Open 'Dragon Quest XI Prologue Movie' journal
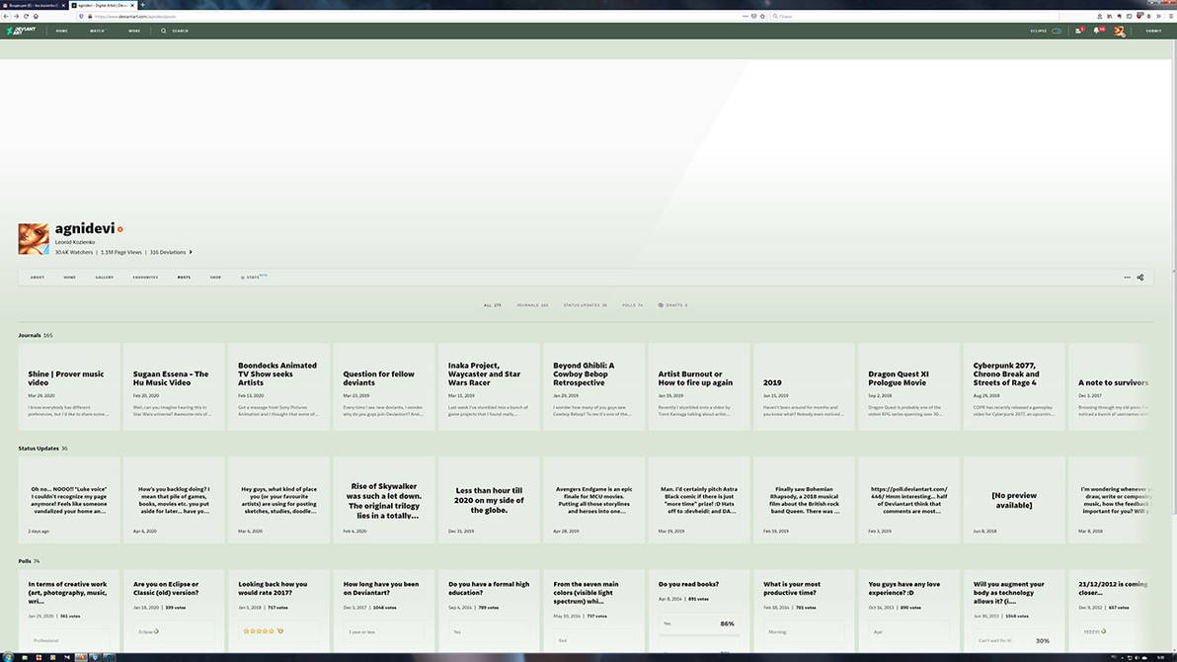The image size is (1177, 662). [909, 387]
